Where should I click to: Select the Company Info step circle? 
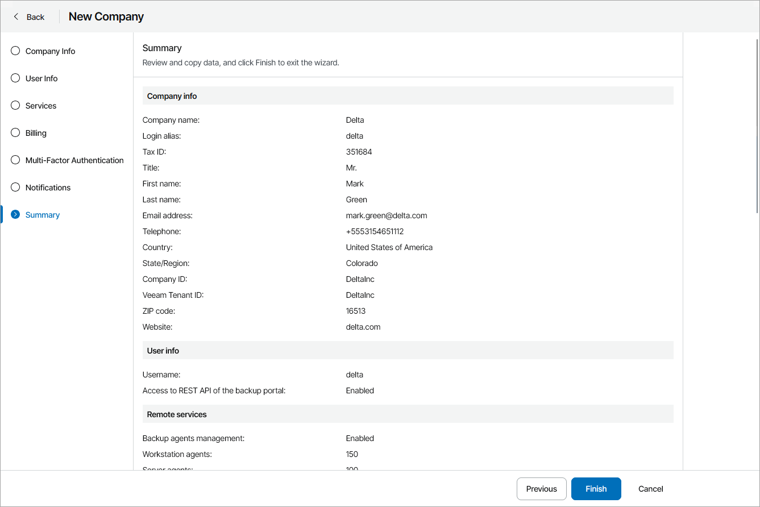tap(15, 51)
